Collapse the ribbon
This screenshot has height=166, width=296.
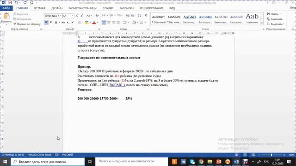(293, 29)
